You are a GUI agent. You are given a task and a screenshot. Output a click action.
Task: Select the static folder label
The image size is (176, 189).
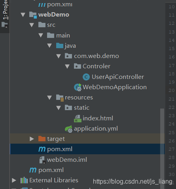pos(81,108)
